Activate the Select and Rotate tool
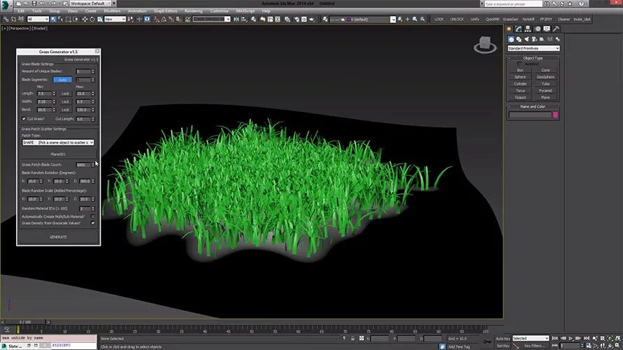 pos(92,19)
